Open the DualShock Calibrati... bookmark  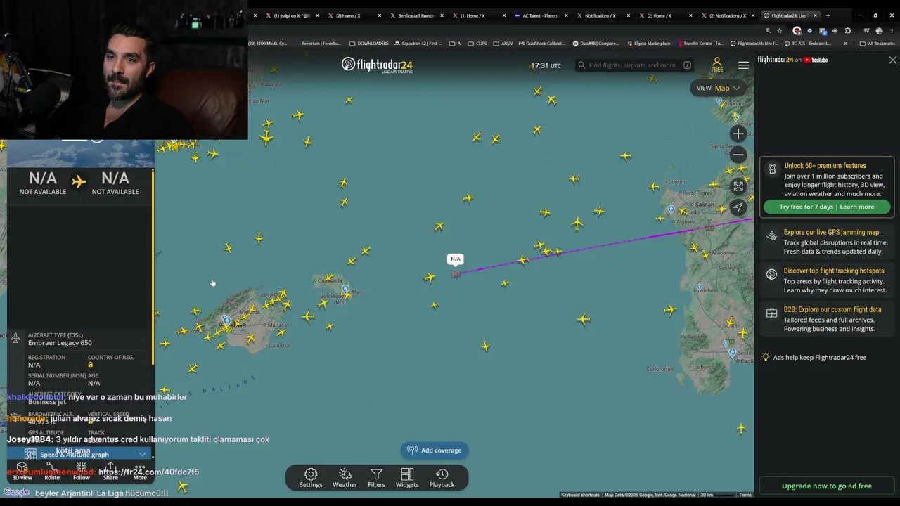(541, 44)
